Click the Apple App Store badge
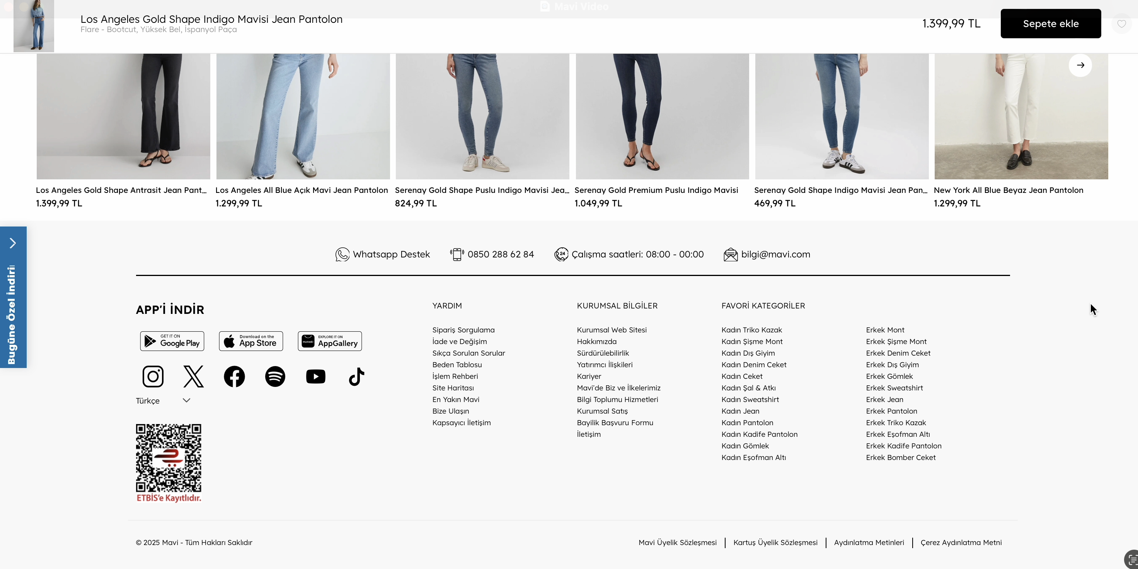 251,341
